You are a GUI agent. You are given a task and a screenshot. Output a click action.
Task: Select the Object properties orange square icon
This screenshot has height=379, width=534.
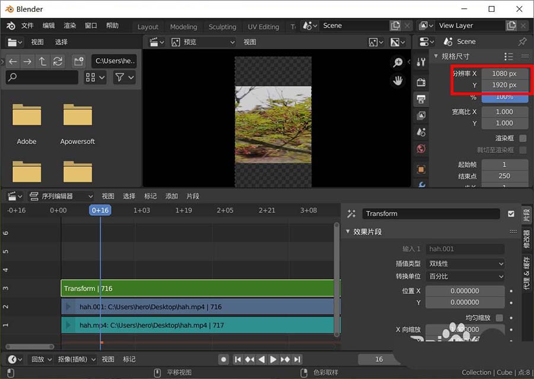(x=421, y=169)
